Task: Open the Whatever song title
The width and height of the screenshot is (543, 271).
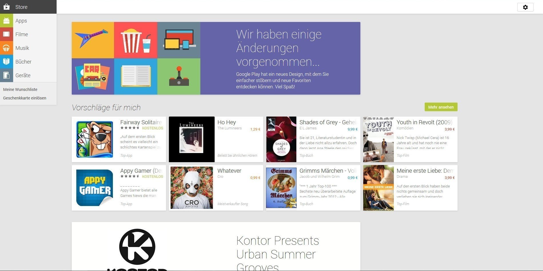Action: [x=229, y=171]
